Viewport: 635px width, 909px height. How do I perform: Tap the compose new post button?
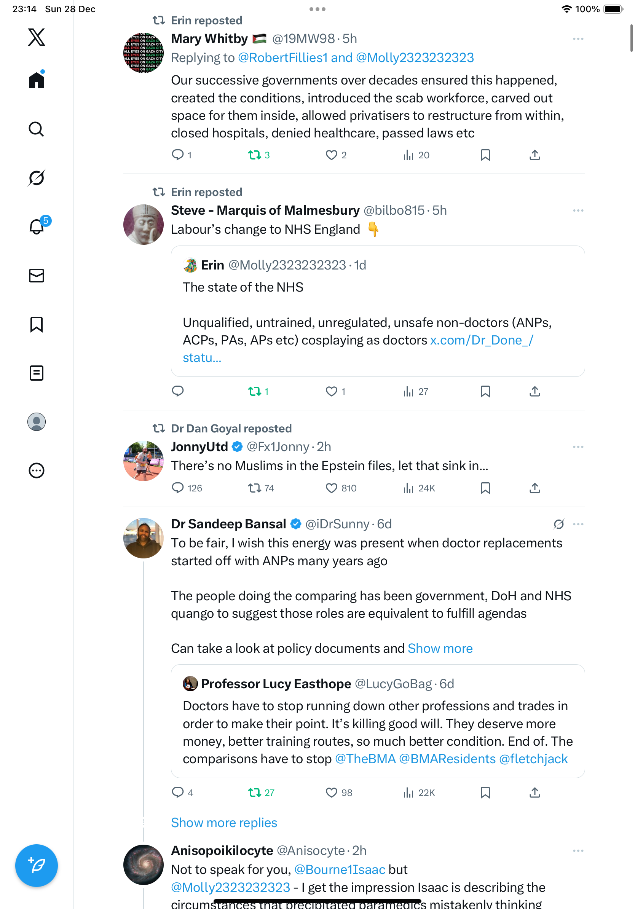click(37, 866)
